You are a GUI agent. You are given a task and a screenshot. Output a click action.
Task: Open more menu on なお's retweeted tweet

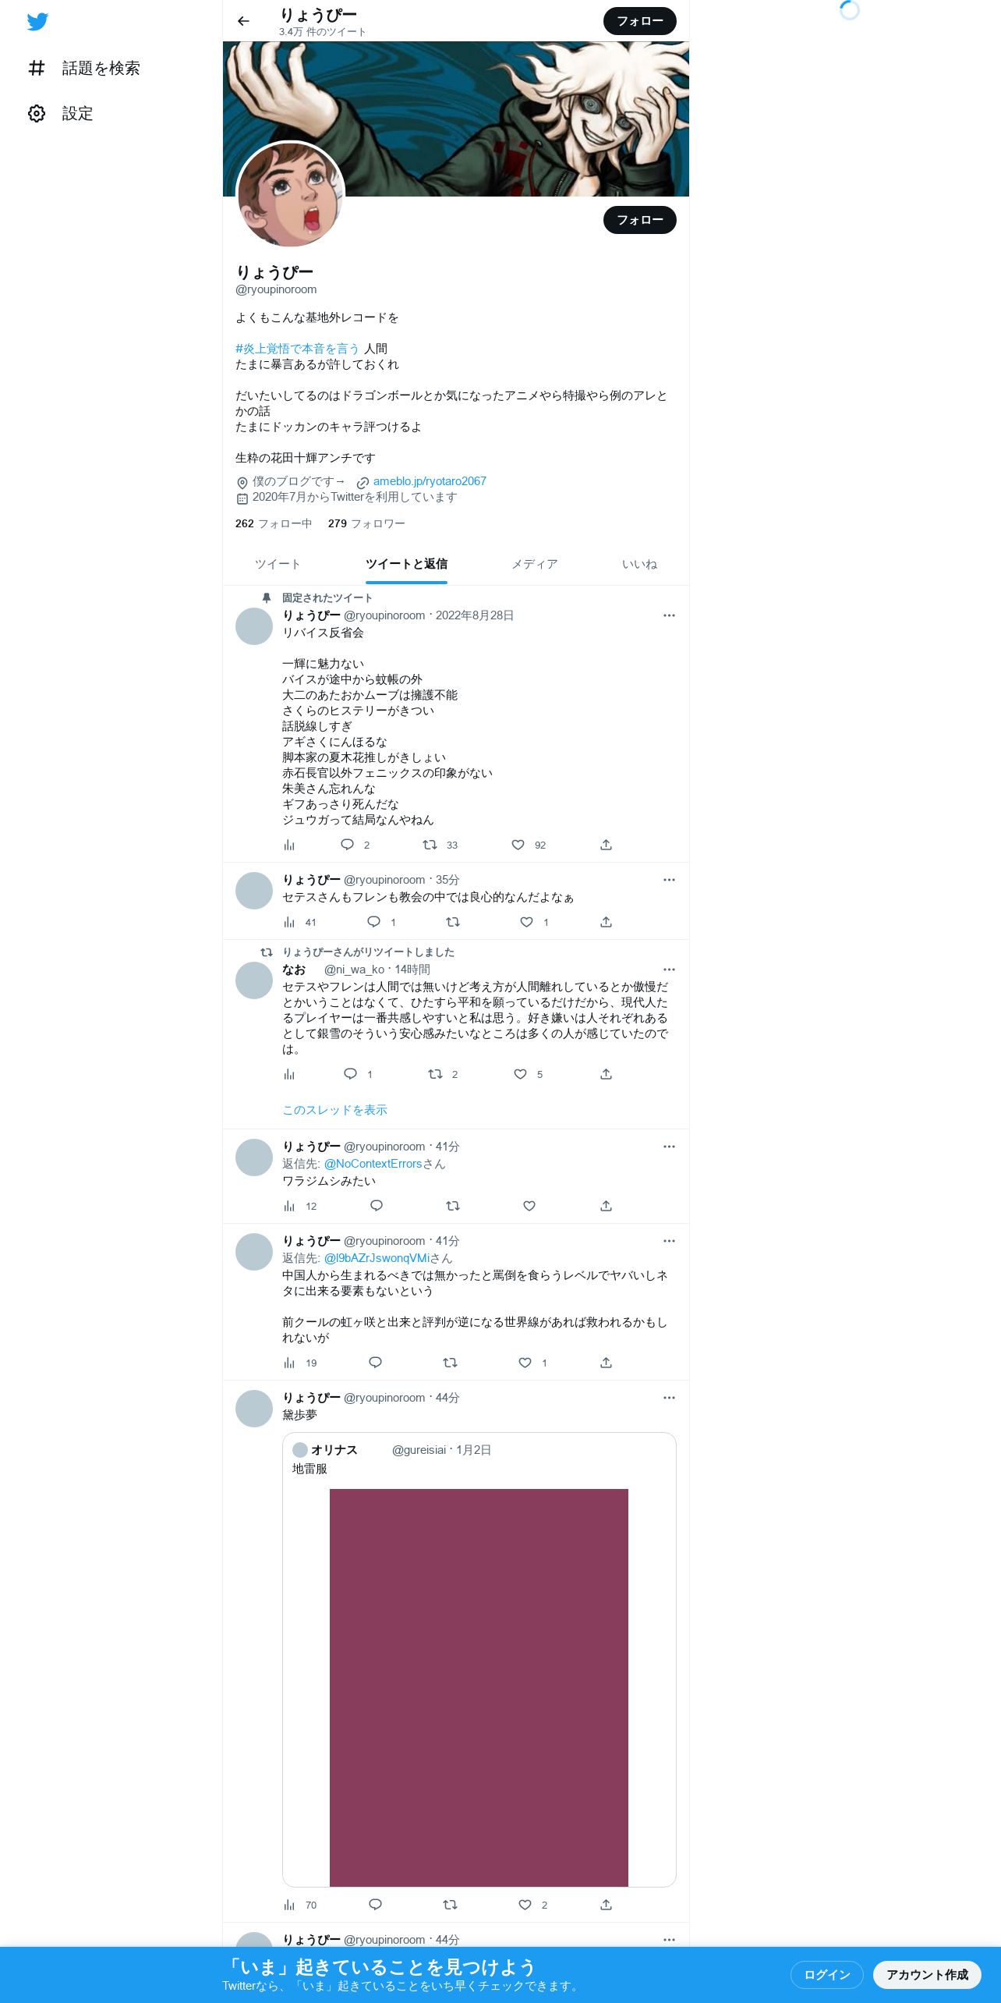(669, 970)
